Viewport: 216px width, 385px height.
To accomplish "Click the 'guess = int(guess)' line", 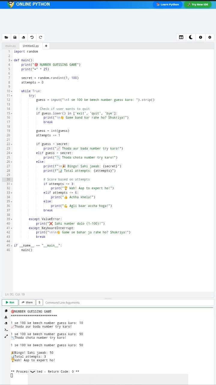I will click(x=53, y=131).
